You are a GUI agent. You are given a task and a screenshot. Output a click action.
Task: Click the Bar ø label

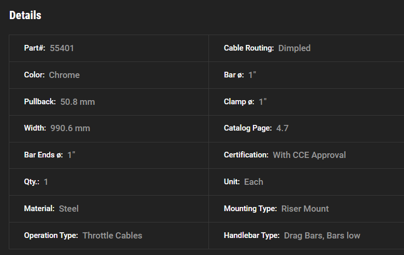click(x=233, y=75)
